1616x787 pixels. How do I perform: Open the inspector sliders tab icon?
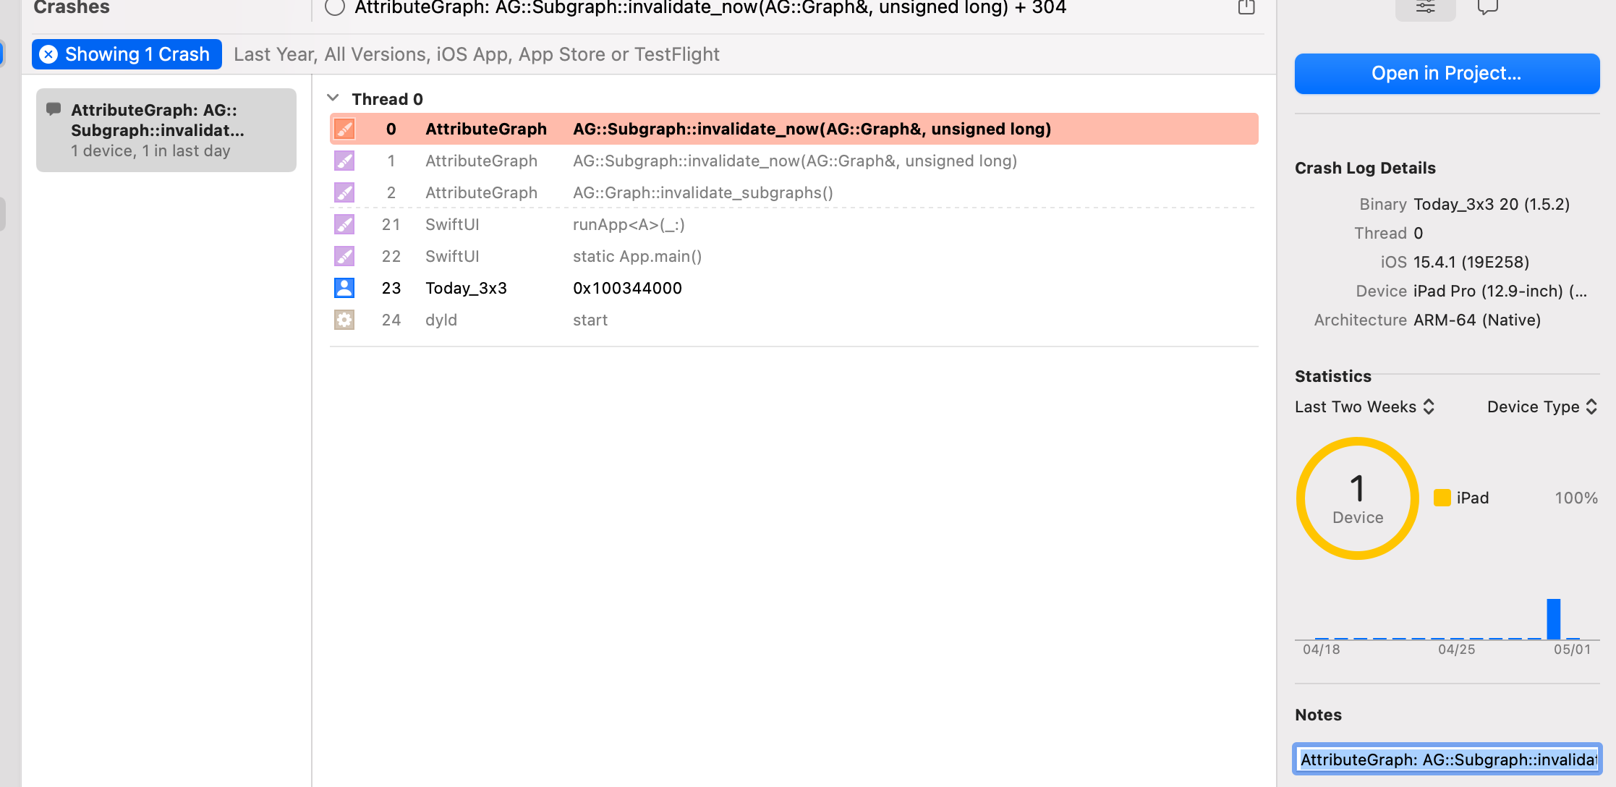point(1425,7)
